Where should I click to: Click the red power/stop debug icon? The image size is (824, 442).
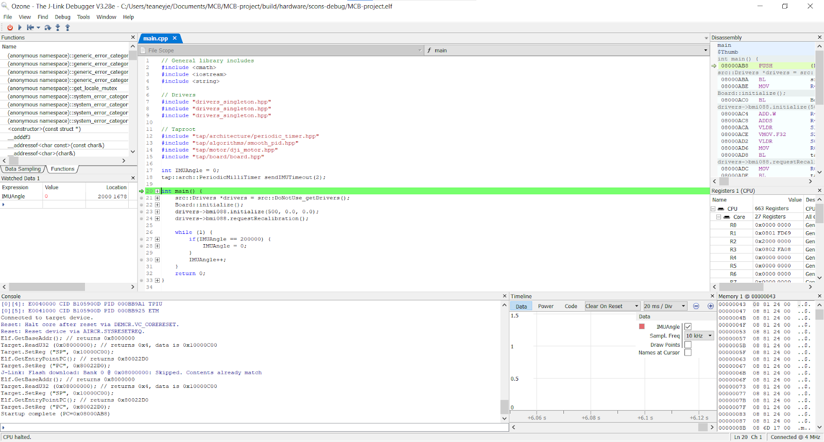coord(10,27)
